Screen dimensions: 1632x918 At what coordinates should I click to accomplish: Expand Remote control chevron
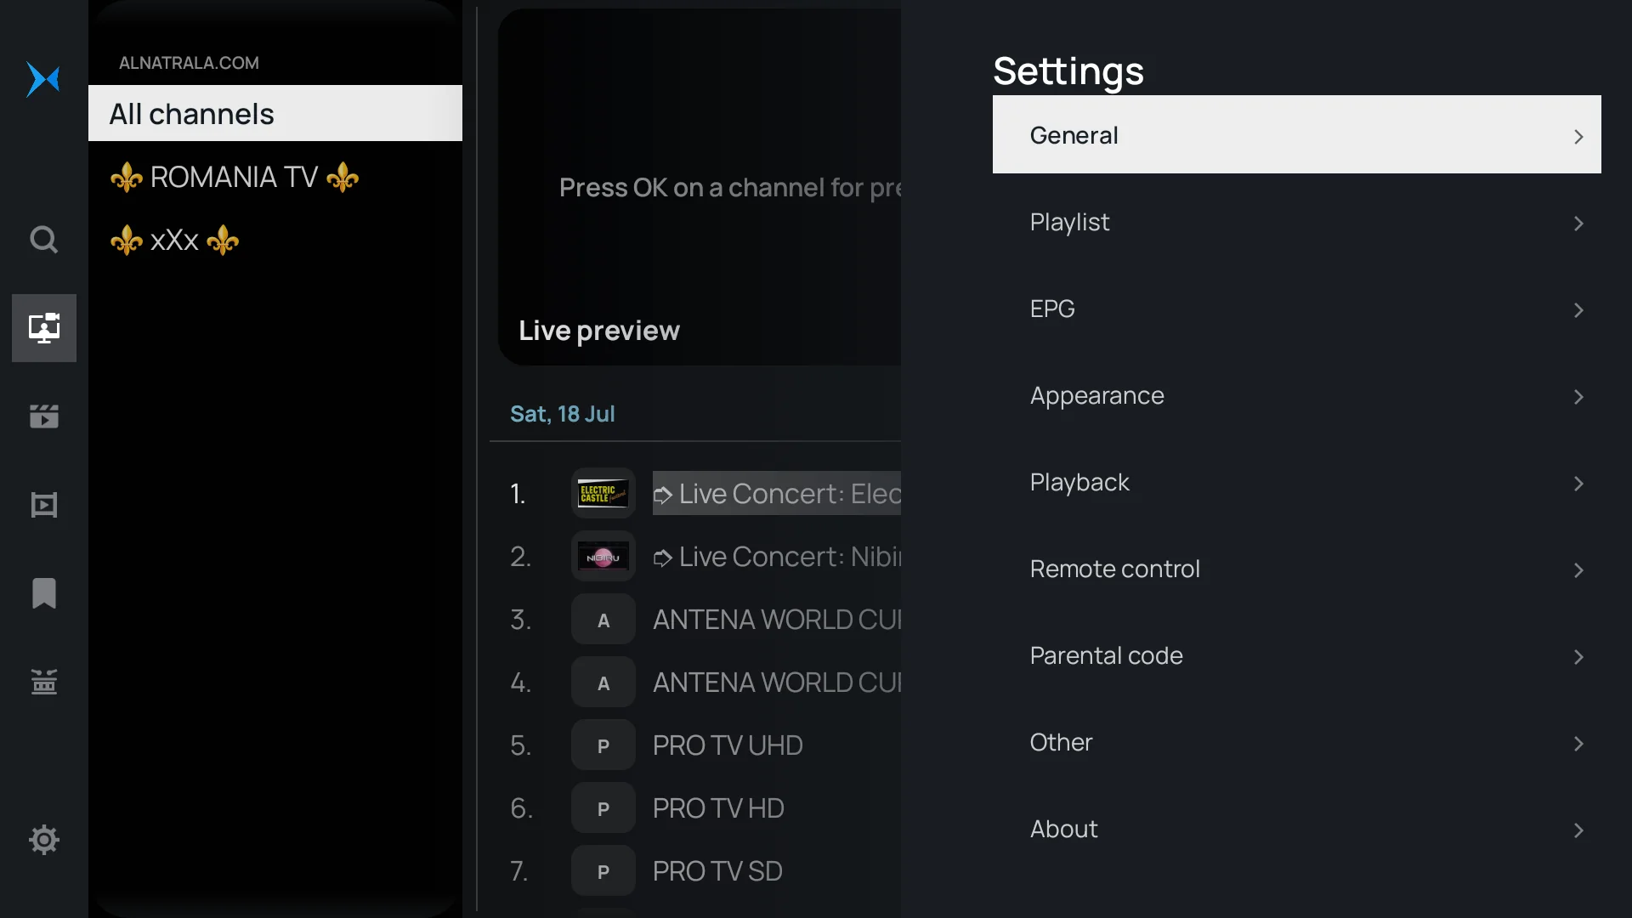point(1578,569)
